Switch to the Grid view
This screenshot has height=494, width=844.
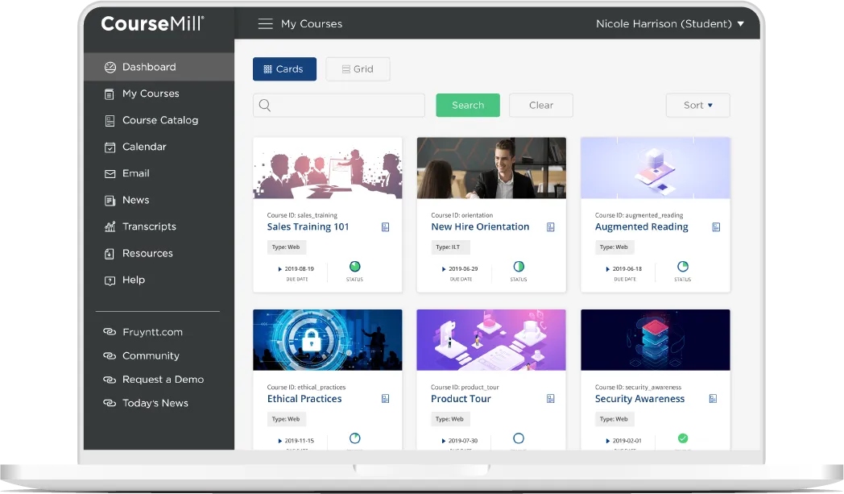[358, 69]
